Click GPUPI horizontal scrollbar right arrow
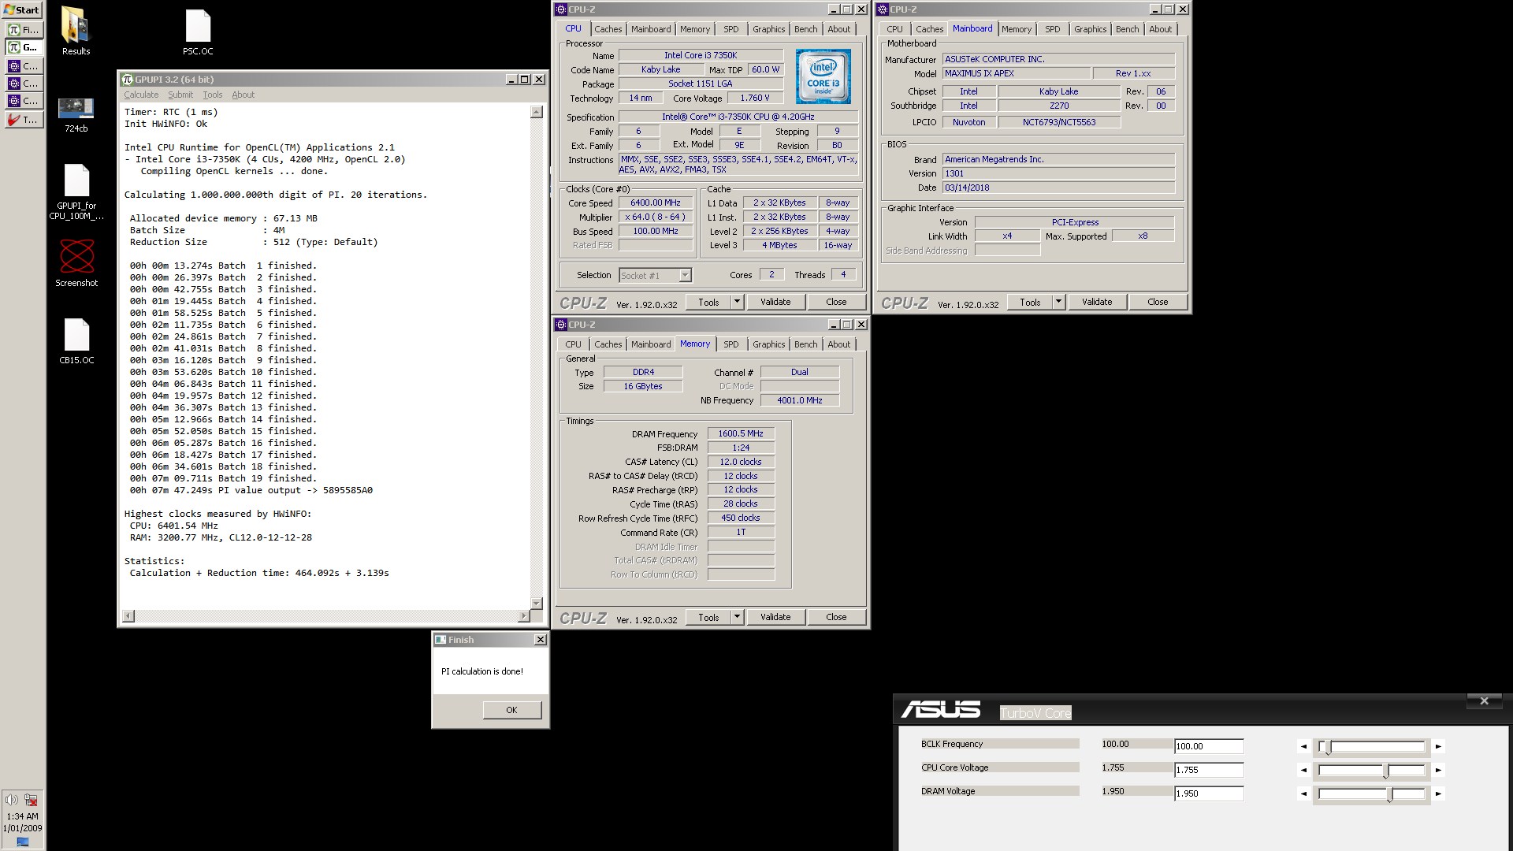1513x851 pixels. click(524, 615)
